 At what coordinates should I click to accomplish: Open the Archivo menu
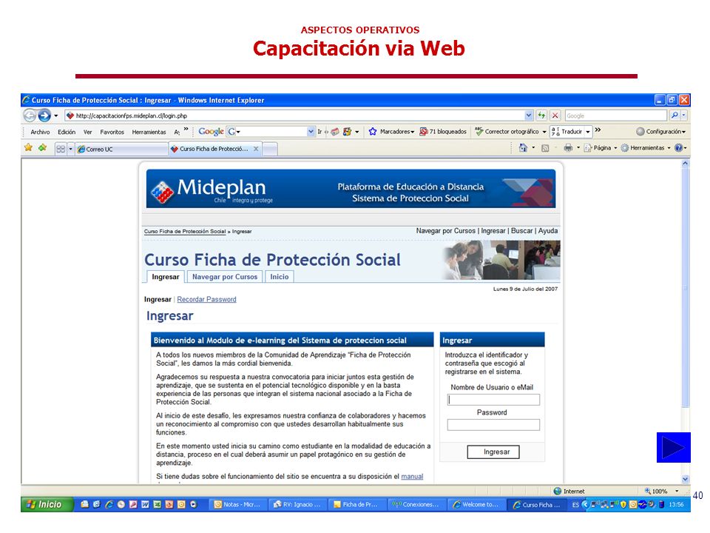pos(40,132)
